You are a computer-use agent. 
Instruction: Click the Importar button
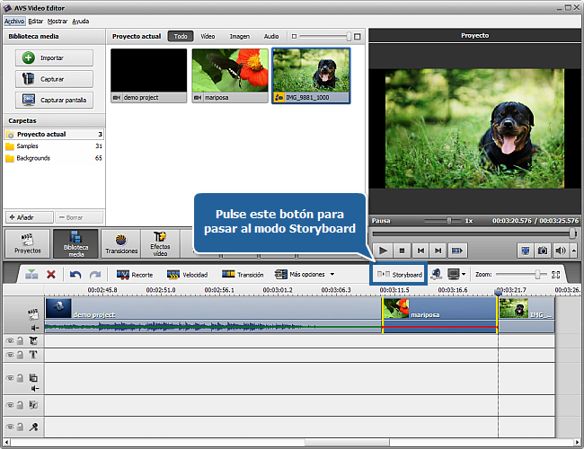tap(54, 57)
